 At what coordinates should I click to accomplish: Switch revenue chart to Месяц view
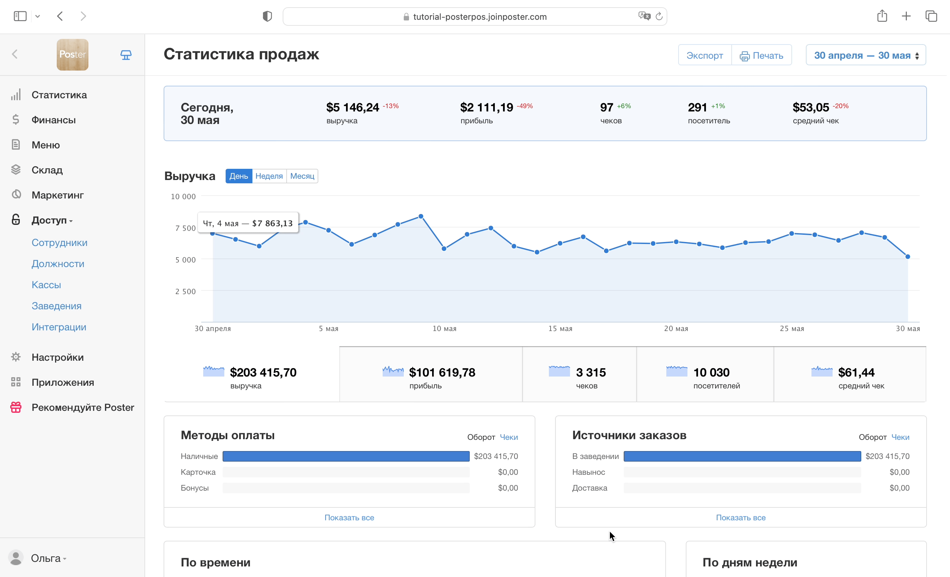tap(302, 176)
